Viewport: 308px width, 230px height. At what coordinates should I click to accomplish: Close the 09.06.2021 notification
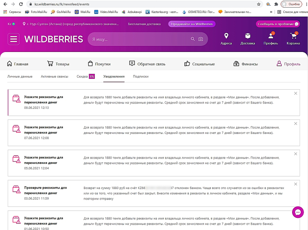[x=295, y=93]
